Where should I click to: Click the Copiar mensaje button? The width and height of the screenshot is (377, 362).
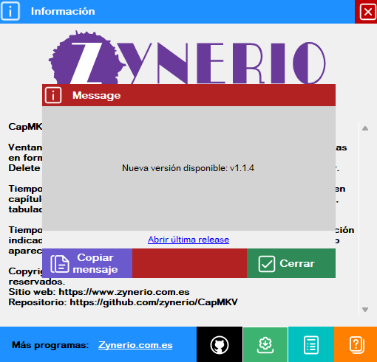87,263
